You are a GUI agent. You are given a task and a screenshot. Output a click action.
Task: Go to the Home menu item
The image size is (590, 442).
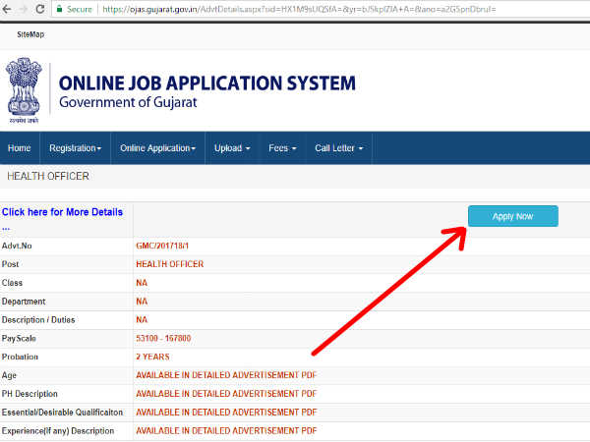[20, 148]
